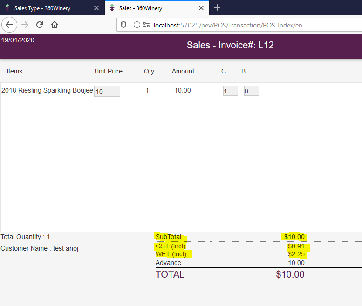This screenshot has height=306, width=362.
Task: Close the Sales Type - 360Winery tab
Action: point(96,8)
